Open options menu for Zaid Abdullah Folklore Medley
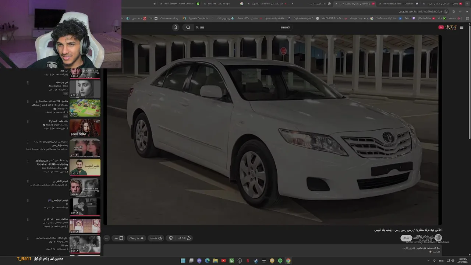 pyautogui.click(x=28, y=161)
